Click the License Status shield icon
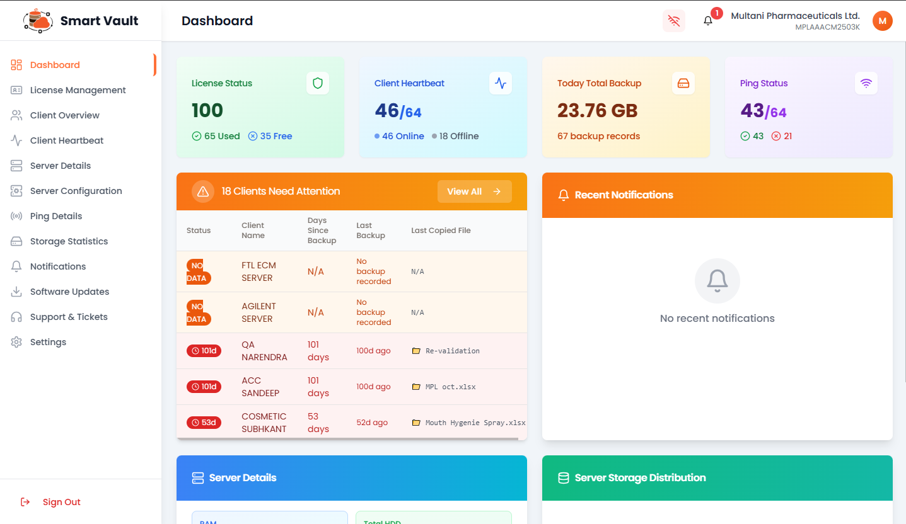The width and height of the screenshot is (906, 524). [318, 83]
